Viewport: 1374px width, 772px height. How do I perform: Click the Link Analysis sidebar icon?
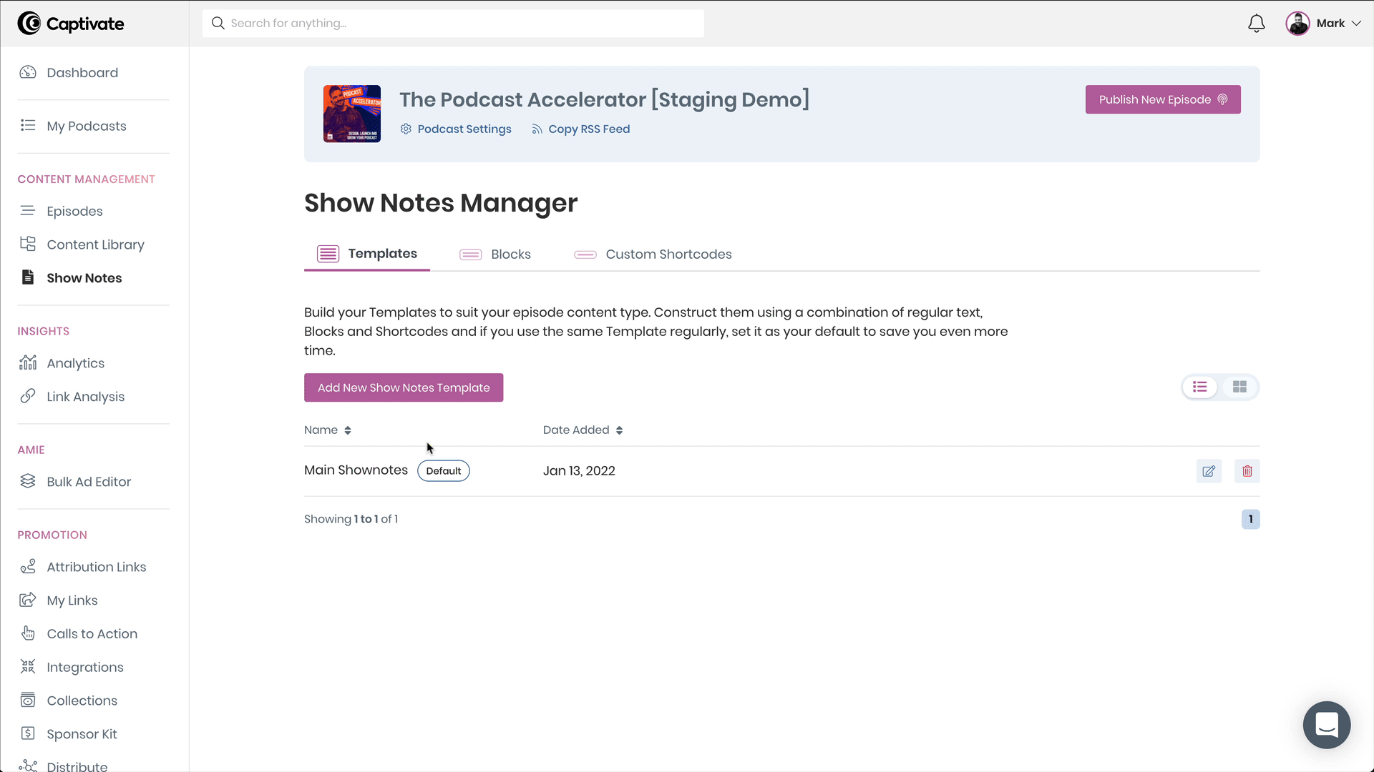27,396
